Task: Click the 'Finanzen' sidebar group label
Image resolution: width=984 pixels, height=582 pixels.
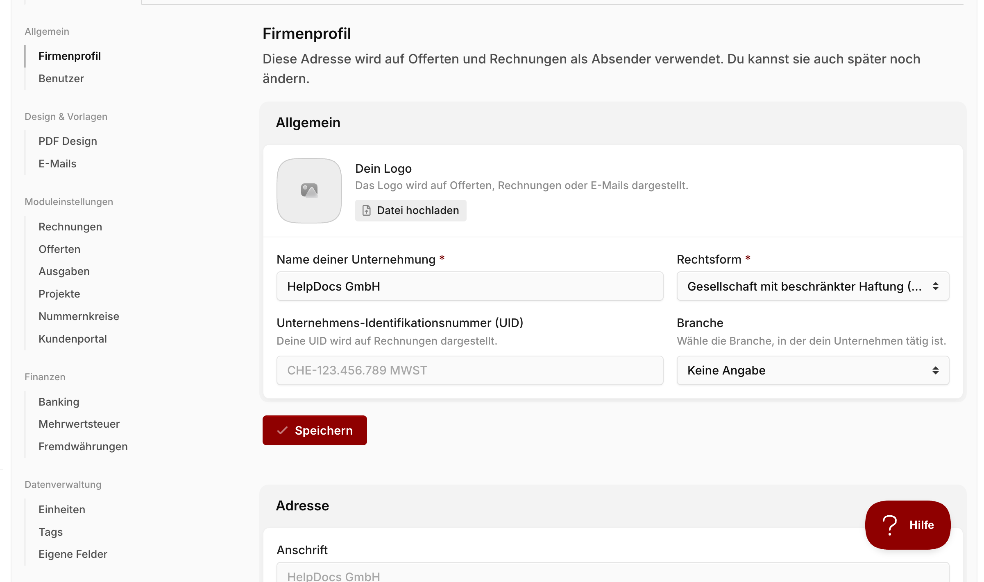Action: tap(45, 377)
